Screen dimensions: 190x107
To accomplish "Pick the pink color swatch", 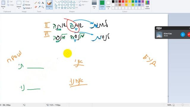I will pos(123,5).
